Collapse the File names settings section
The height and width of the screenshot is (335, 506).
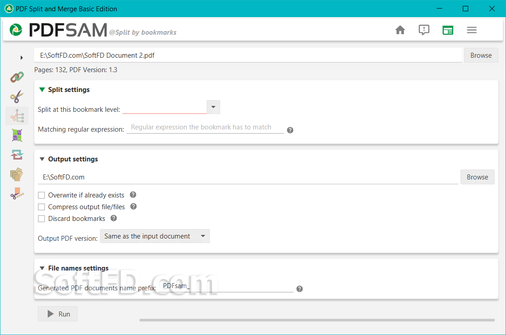click(x=42, y=268)
